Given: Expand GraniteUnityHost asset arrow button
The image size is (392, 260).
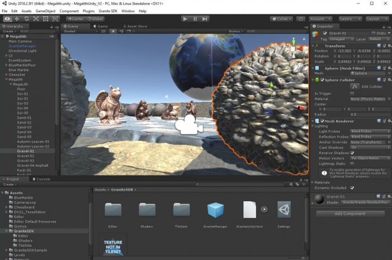Looking at the screenshot, I should click(x=264, y=209).
